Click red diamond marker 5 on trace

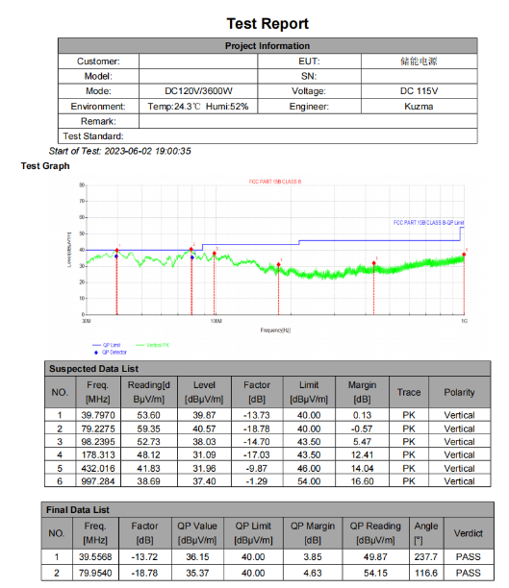tap(373, 263)
